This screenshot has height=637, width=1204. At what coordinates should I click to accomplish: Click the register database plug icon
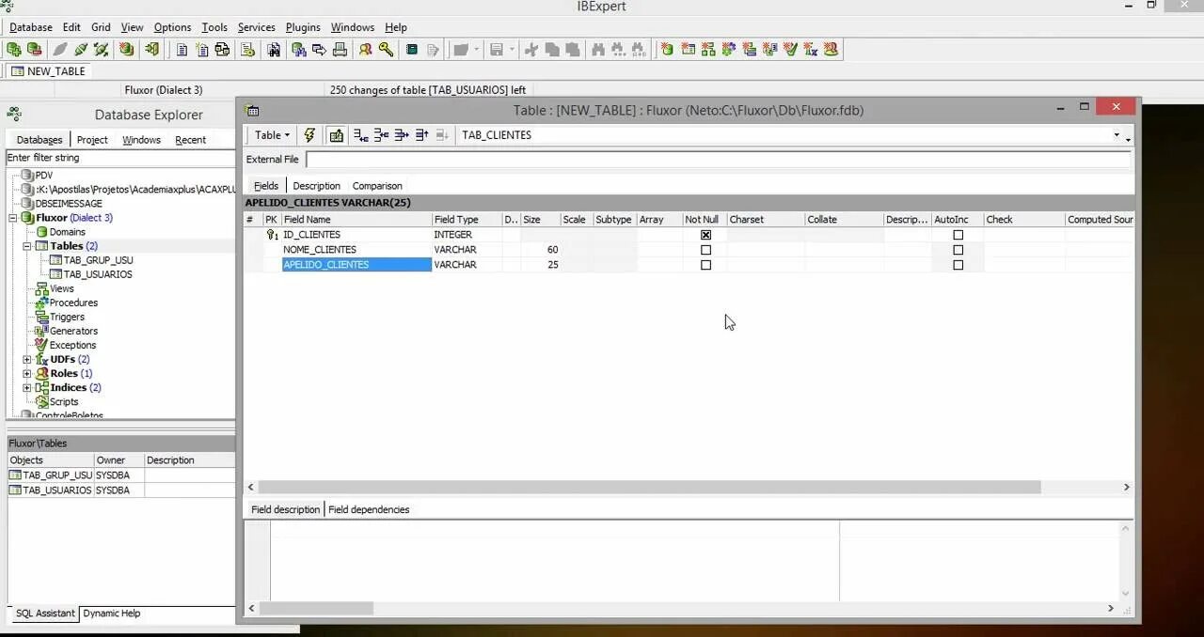(82, 49)
